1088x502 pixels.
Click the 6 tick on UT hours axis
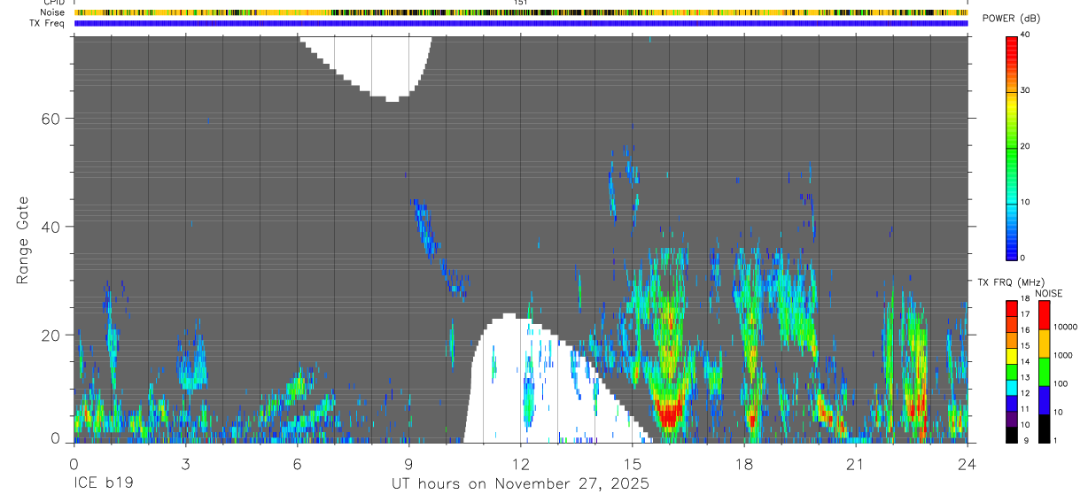pos(297,463)
